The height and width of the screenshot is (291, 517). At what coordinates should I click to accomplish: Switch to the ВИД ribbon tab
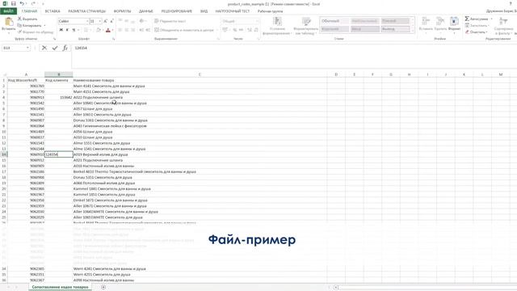pos(204,11)
